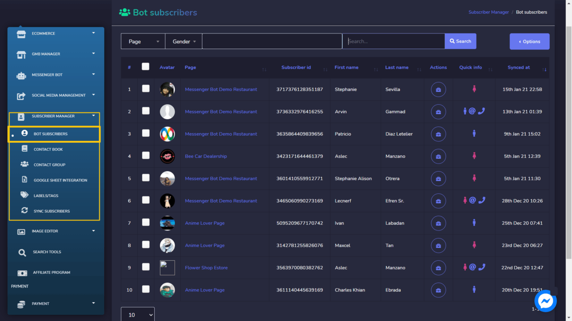This screenshot has height=321, width=572.
Task: Click the phone icon in Arvin's row
Action: (x=481, y=111)
